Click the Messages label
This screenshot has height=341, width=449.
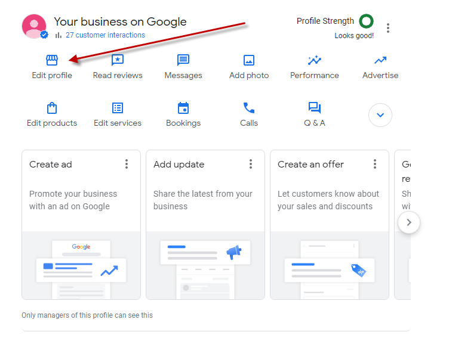(183, 76)
